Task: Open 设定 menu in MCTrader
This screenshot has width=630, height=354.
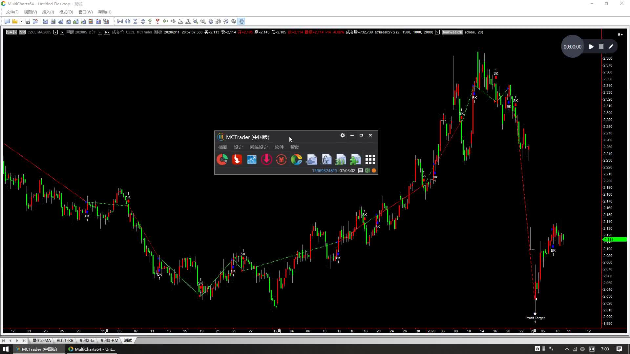Action: tap(239, 147)
